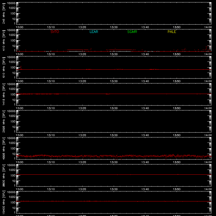The height and width of the screenshot is (216, 216).
Task: Select the 1415 MHz [SFU] axis label
Action: click(x=4, y=94)
